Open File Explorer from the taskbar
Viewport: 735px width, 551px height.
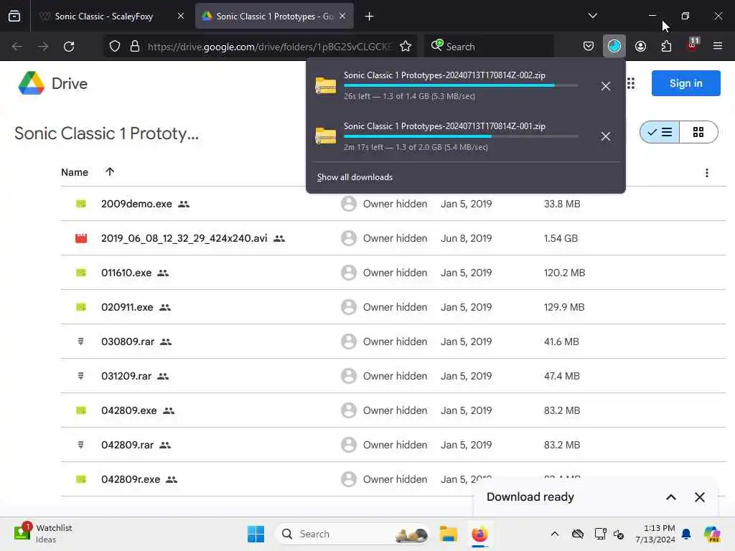pos(448,534)
